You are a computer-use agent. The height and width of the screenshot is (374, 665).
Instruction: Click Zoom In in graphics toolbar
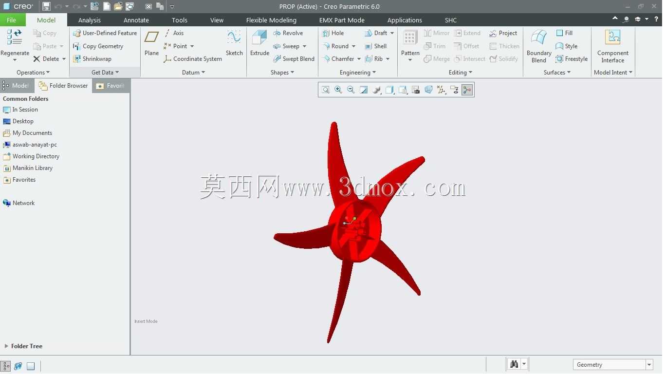click(338, 90)
